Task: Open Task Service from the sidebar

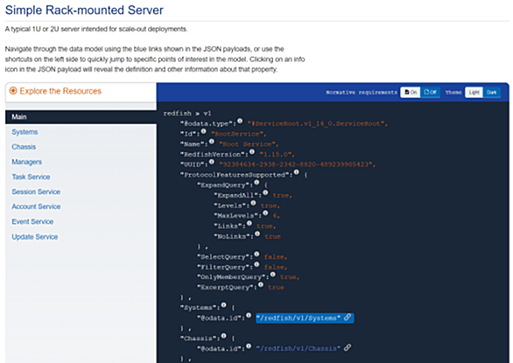Action: (x=32, y=177)
